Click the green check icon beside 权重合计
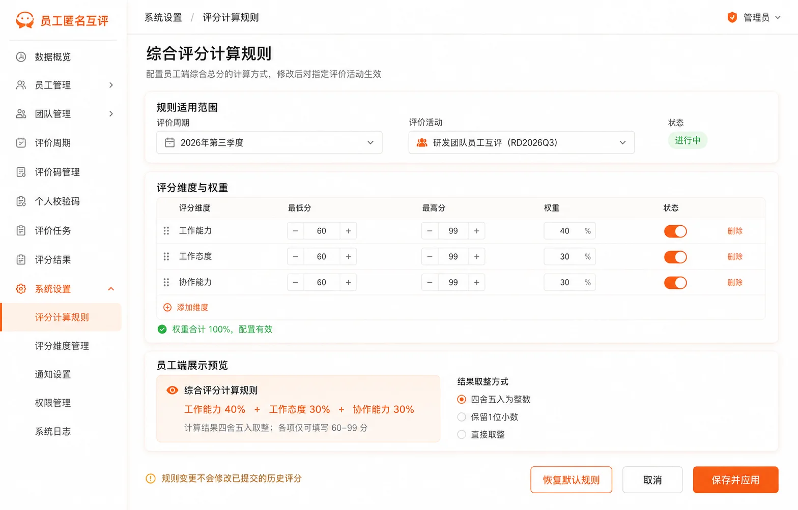Screen dimensions: 798x510 pyautogui.click(x=162, y=329)
